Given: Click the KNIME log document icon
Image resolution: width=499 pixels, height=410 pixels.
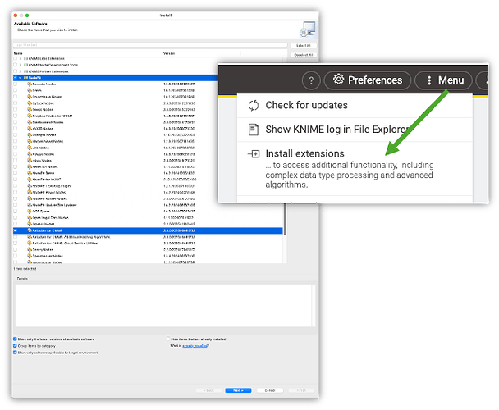Looking at the screenshot, I should point(254,129).
